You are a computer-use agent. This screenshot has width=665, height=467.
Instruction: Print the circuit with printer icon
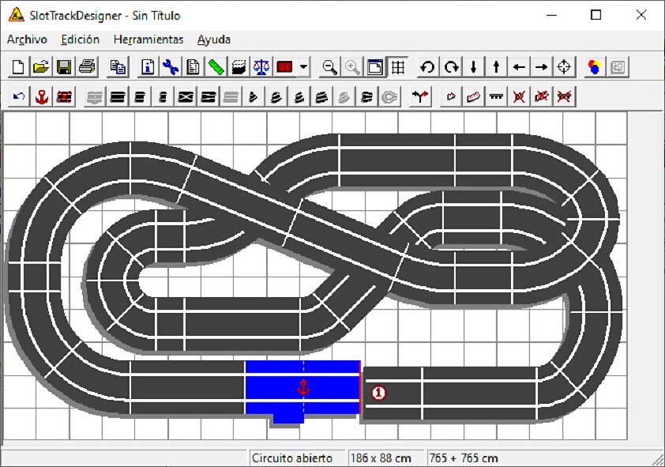point(87,67)
